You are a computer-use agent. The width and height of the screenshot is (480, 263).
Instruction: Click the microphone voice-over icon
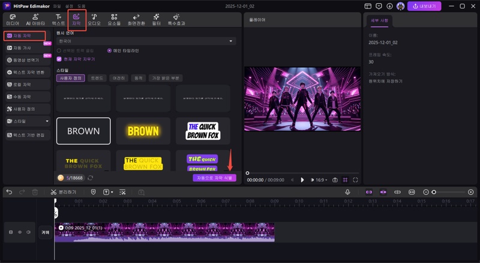347,192
